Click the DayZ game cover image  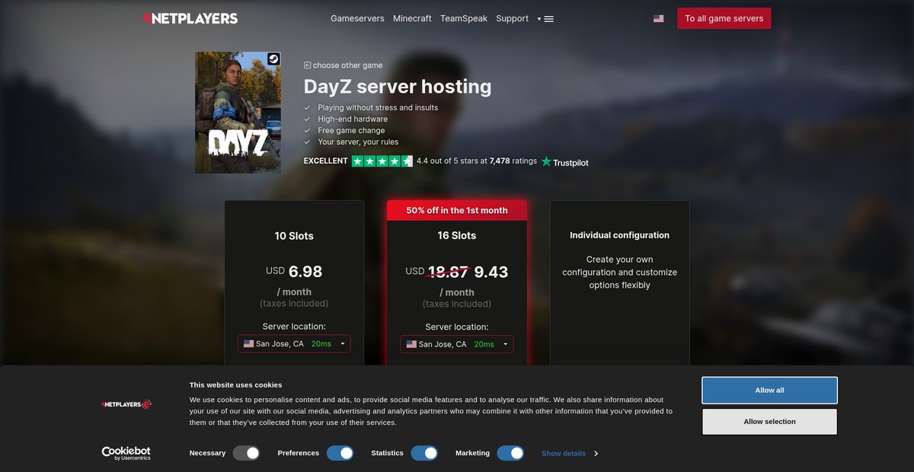tap(238, 113)
